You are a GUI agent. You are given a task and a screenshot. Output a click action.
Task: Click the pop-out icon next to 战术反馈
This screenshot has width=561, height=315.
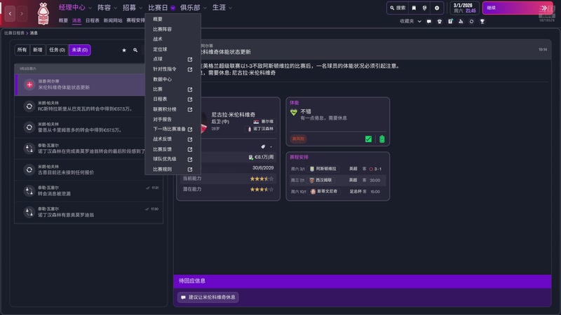tap(190, 139)
